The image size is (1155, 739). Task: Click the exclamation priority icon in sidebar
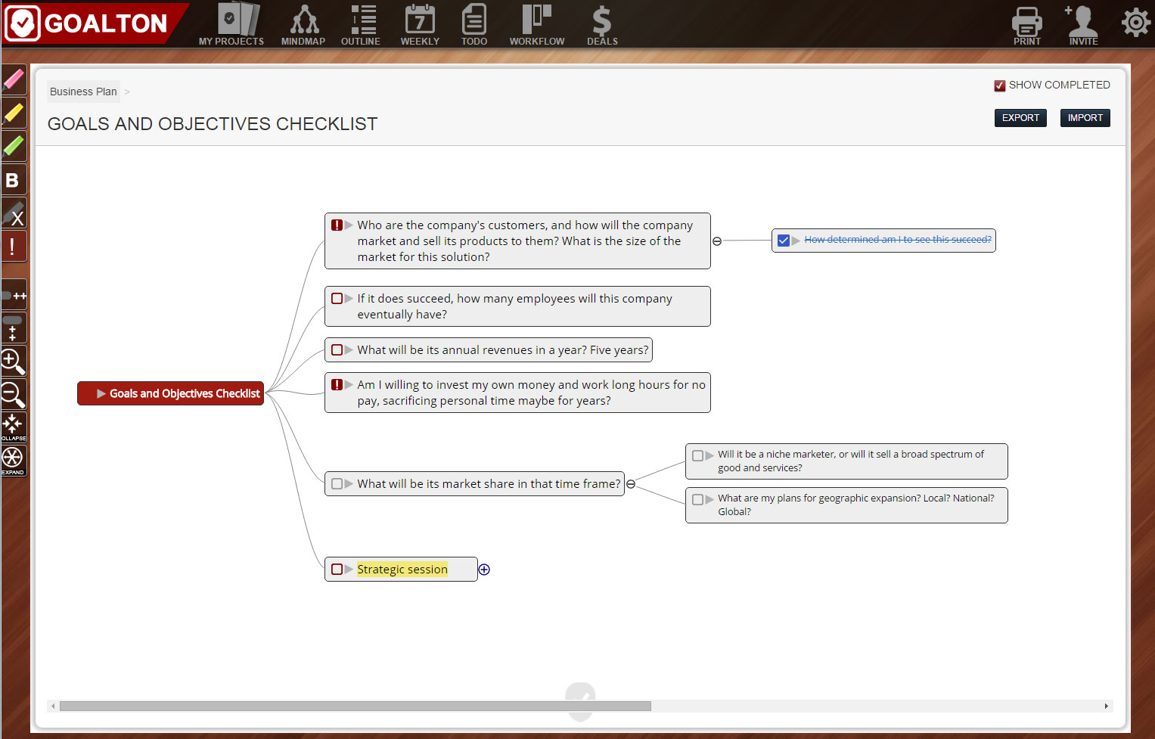pos(14,247)
